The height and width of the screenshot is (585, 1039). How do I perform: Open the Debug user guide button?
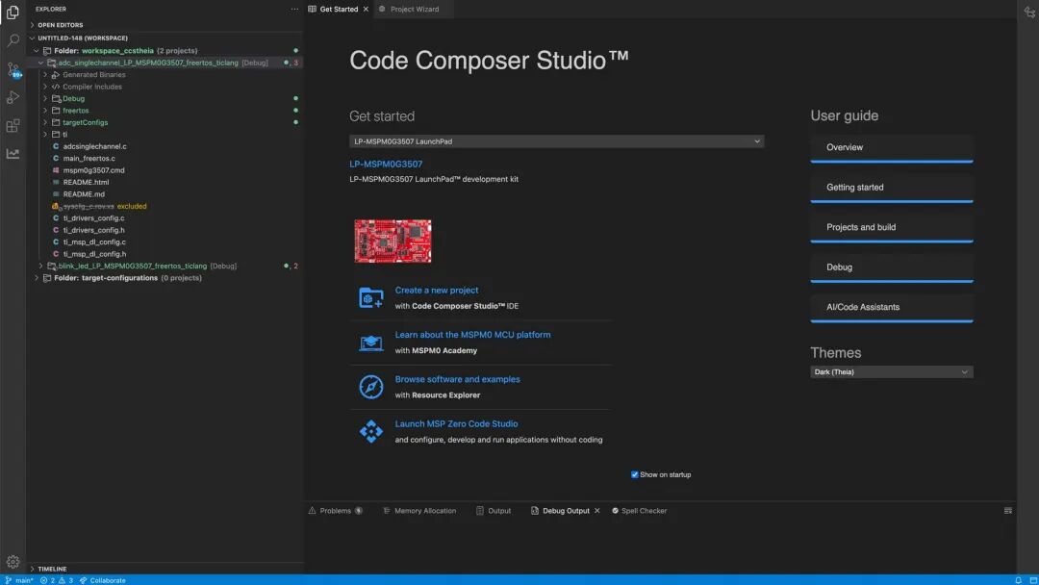tap(891, 268)
